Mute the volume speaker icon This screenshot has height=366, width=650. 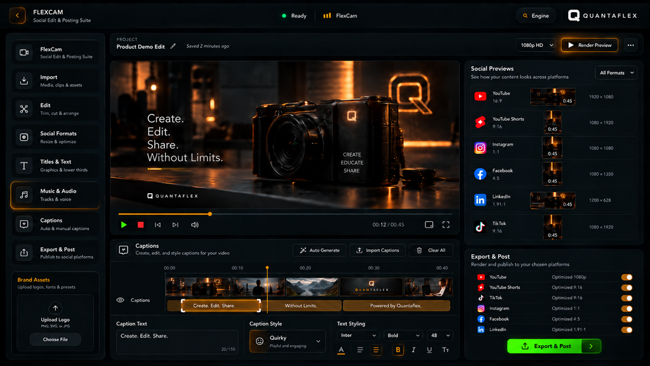pyautogui.click(x=194, y=225)
